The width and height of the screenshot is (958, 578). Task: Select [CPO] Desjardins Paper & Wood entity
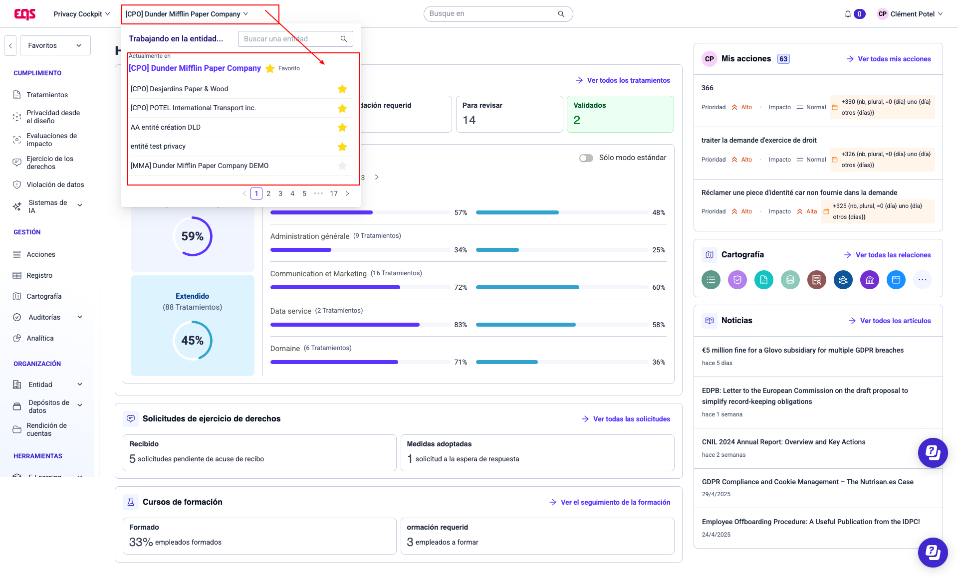(x=179, y=89)
